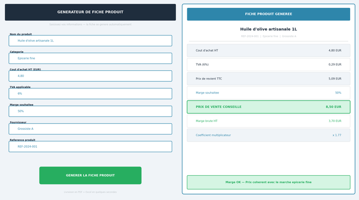Focus the Cout d'achat HT input

tap(90, 76)
